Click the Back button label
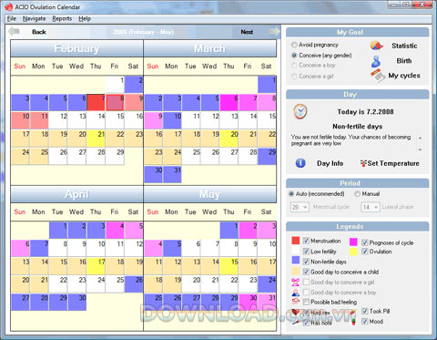The height and width of the screenshot is (340, 437). pos(39,32)
